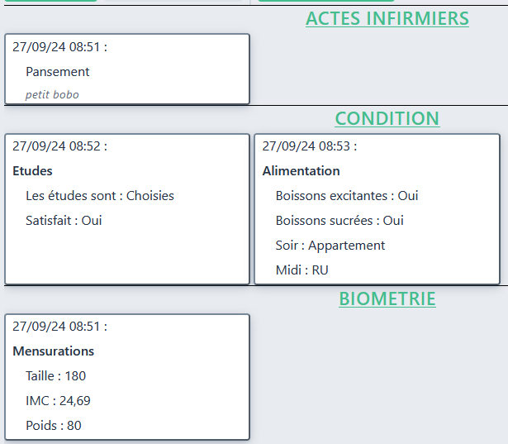508x444 pixels.
Task: Click the Pansement entry text
Action: (x=57, y=72)
